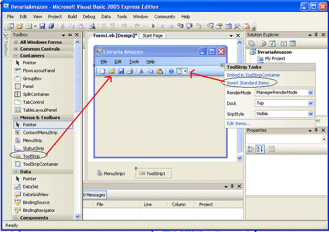Toggle auto-hide pin on Solution Explorer
Screen dimensions: 329x232
click(x=316, y=35)
